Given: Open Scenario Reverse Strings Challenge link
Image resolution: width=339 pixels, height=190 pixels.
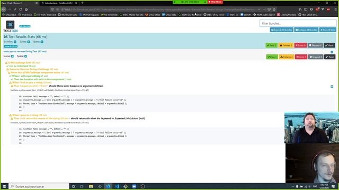Looking at the screenshot, I should click(x=33, y=69).
